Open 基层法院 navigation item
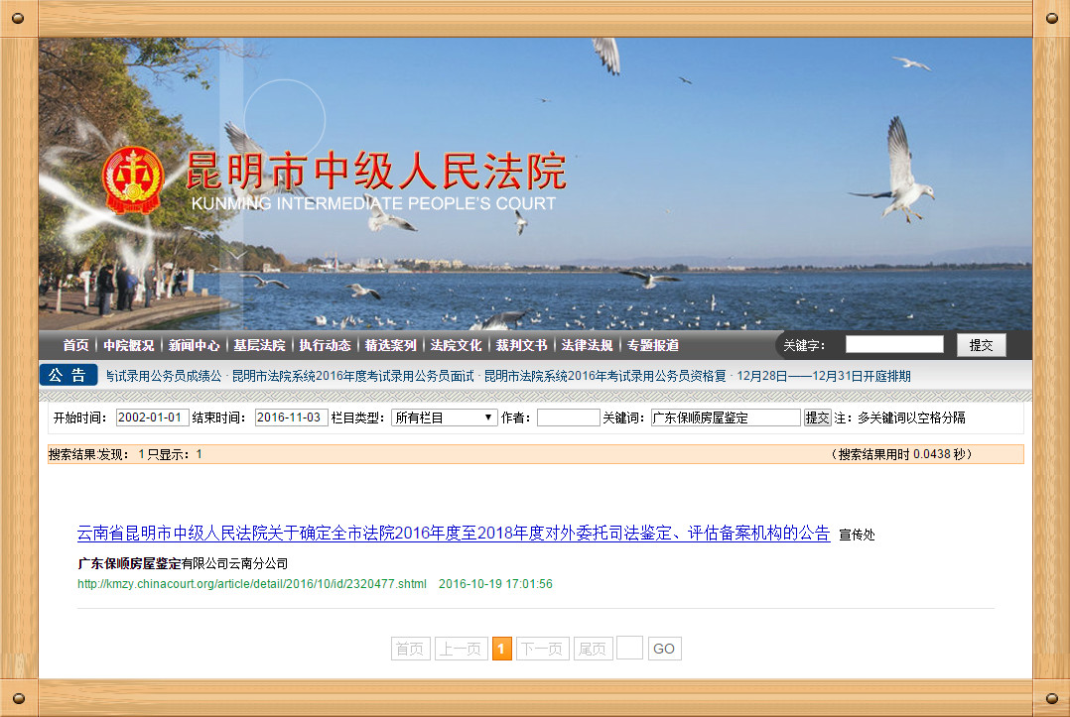 (259, 345)
